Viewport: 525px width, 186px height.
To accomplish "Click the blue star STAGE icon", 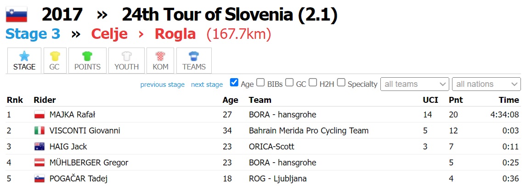I will pos(24,56).
